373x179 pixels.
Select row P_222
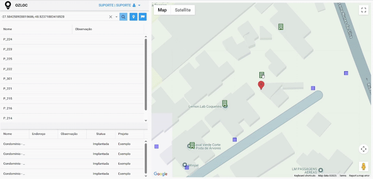coord(72,69)
